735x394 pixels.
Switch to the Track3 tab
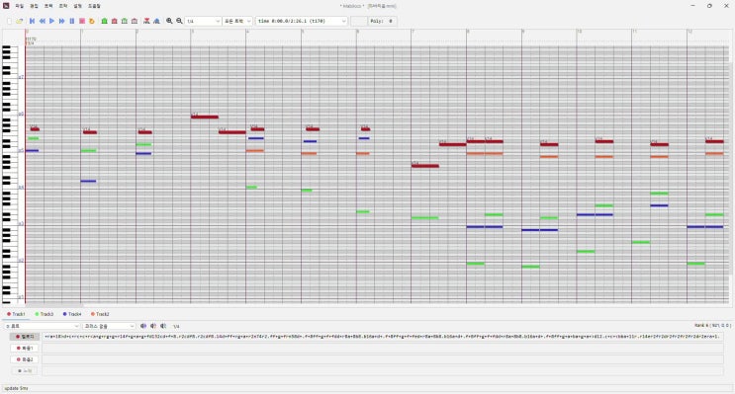(45, 314)
